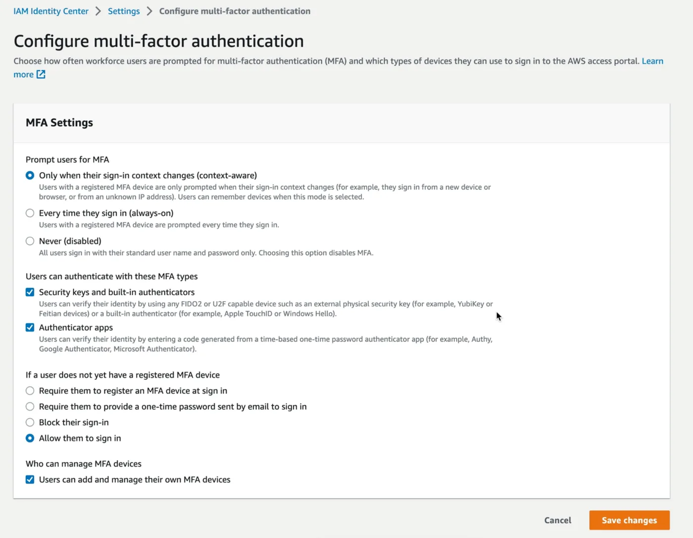Select context-aware MFA prompt option
This screenshot has height=538, width=693.
click(30, 175)
